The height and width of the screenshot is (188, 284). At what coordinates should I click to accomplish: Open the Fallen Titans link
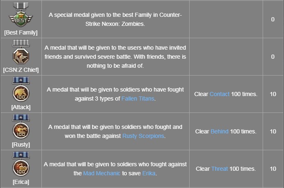tap(138, 99)
